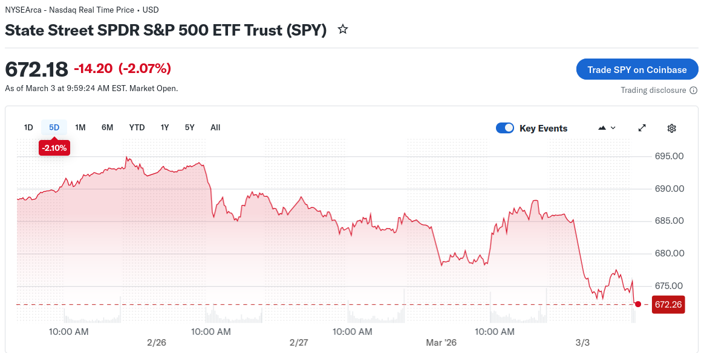
Task: Show the YTD chart range
Action: coord(137,127)
